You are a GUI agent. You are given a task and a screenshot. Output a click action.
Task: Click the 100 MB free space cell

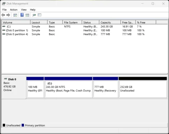[127, 30]
